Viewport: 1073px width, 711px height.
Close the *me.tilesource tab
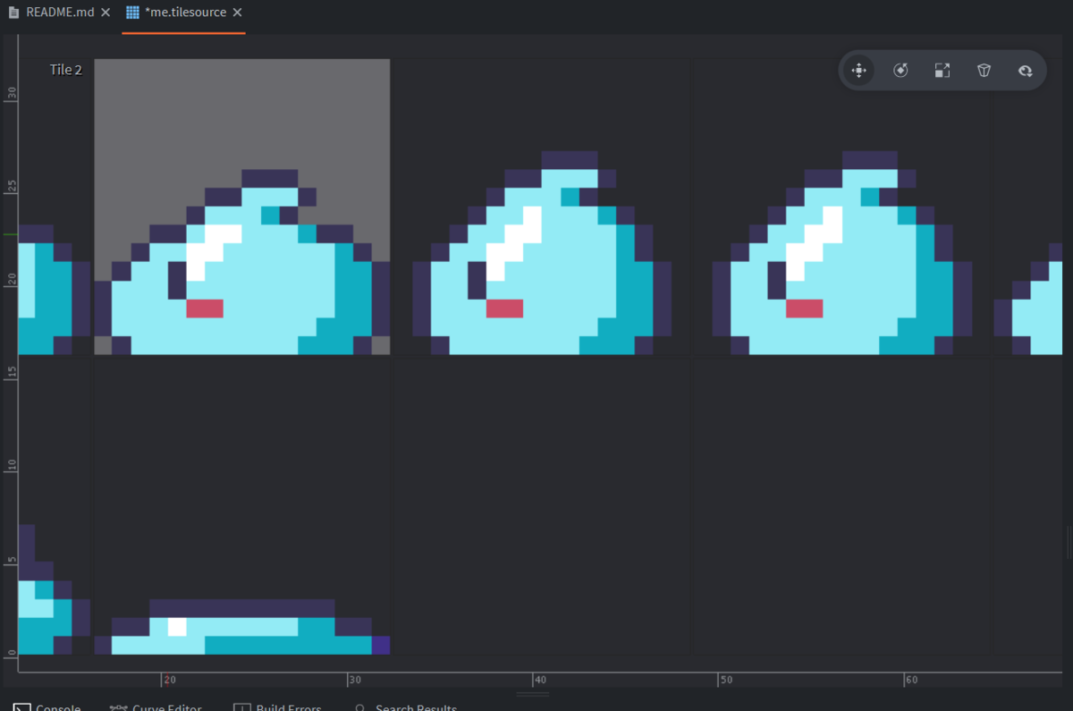[237, 13]
